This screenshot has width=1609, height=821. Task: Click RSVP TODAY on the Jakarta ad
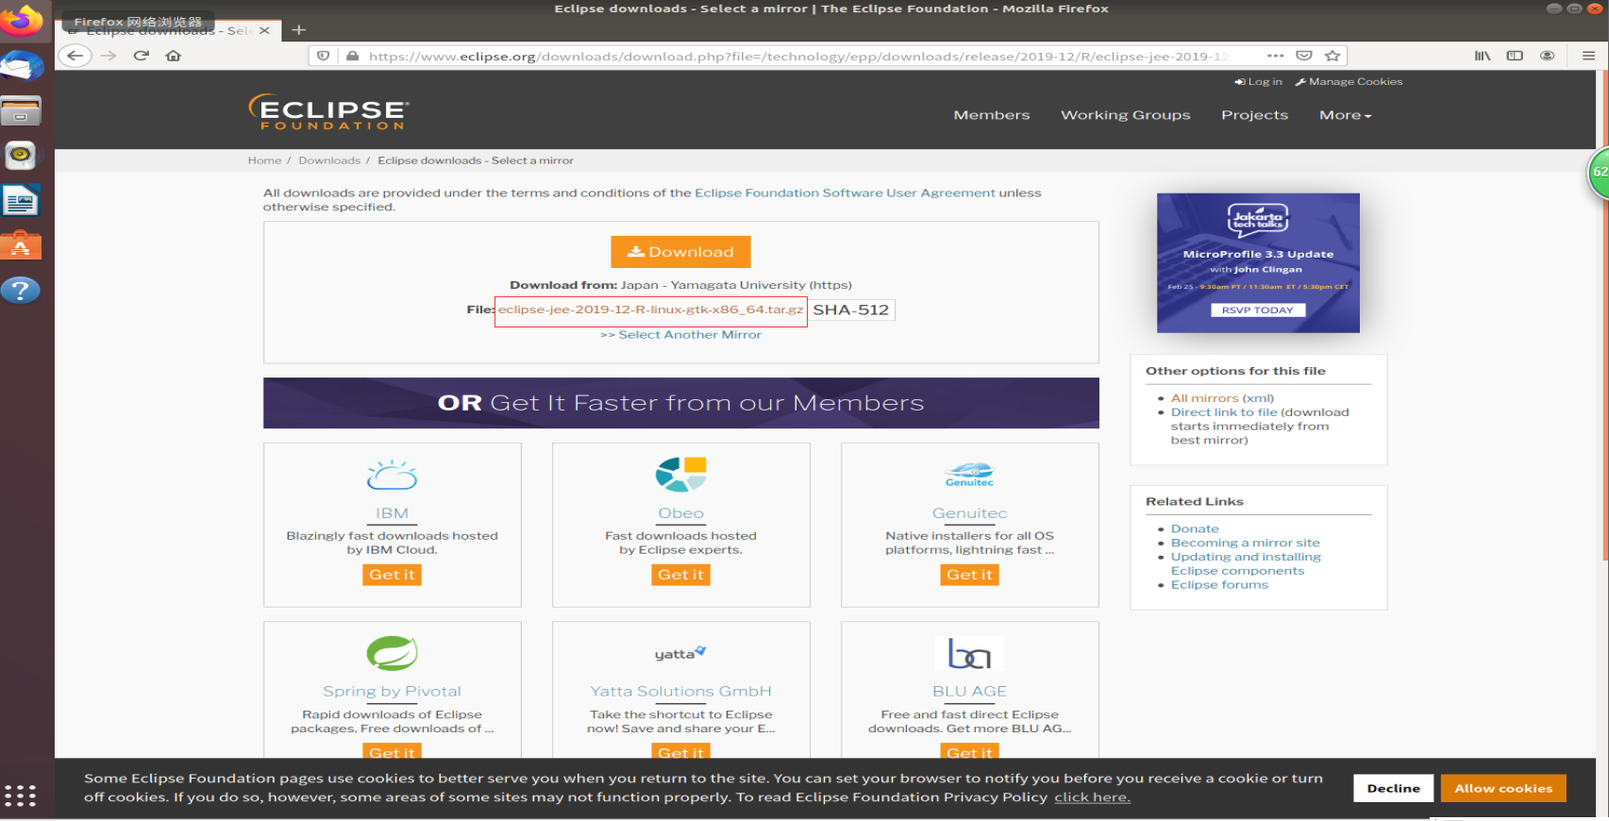(x=1258, y=310)
